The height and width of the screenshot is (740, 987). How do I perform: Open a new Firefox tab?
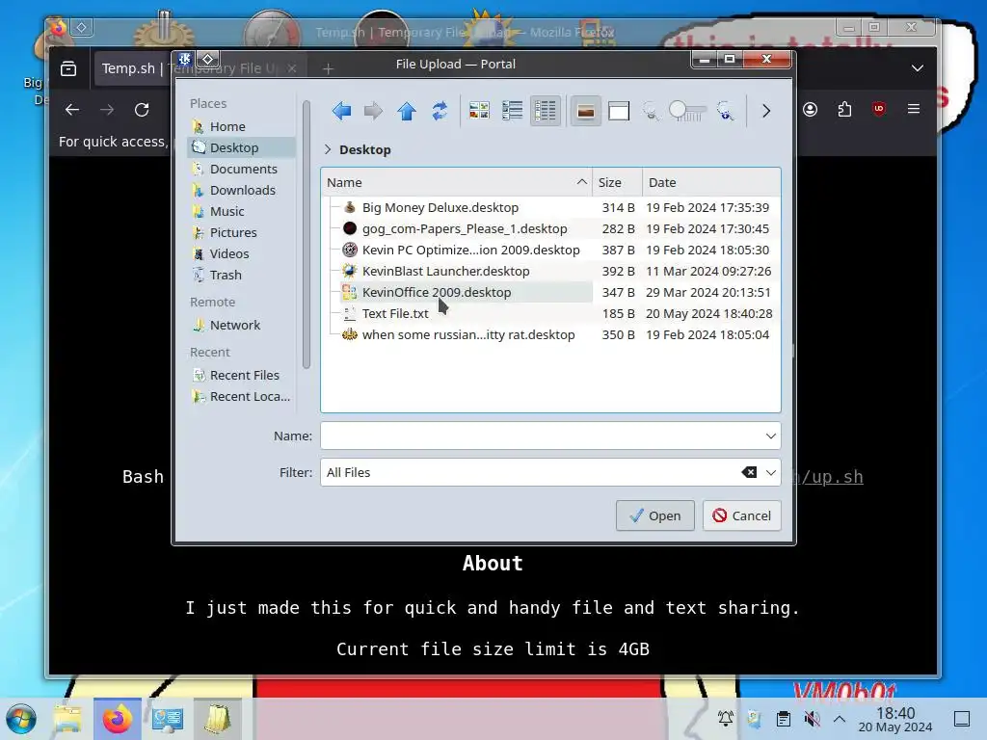coord(328,68)
